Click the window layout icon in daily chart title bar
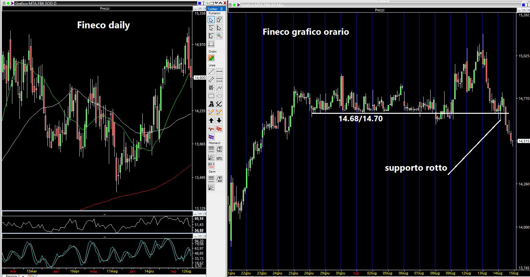 coord(212,3)
